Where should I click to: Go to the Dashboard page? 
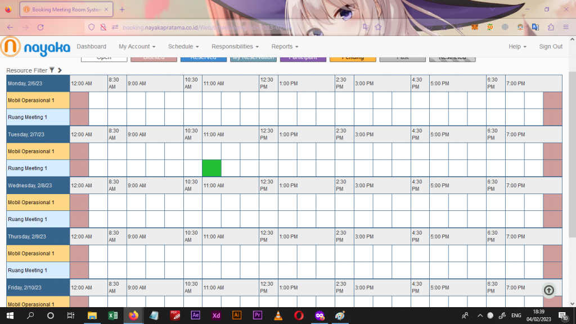tap(91, 47)
